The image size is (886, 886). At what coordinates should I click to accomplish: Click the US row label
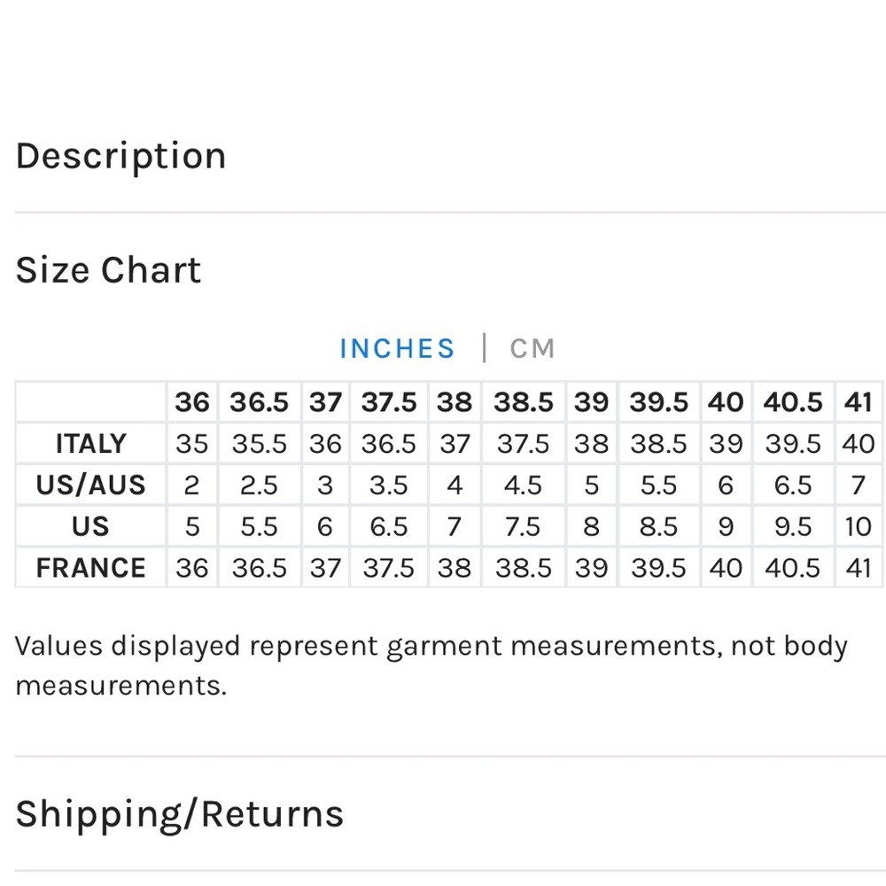click(x=91, y=526)
